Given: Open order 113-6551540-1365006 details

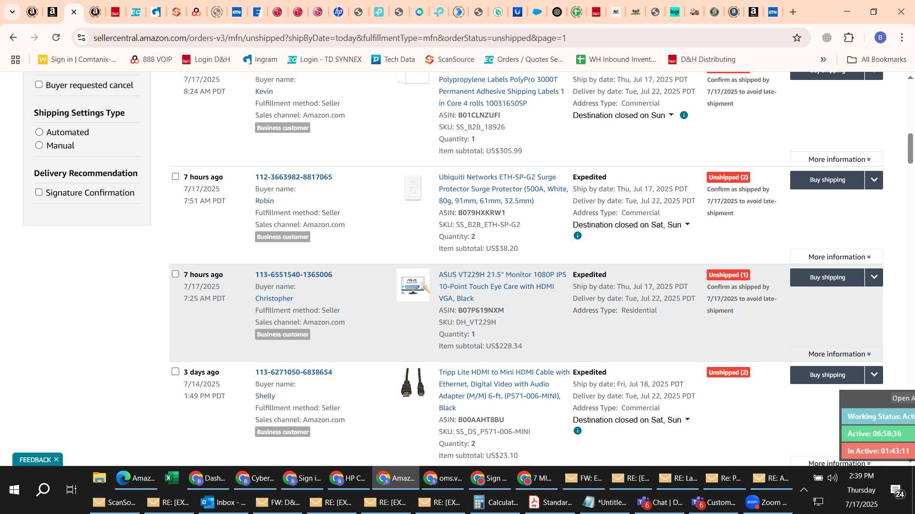Looking at the screenshot, I should point(294,275).
